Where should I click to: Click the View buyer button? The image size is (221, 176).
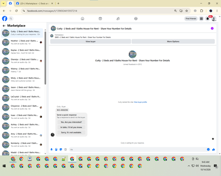(91, 41)
